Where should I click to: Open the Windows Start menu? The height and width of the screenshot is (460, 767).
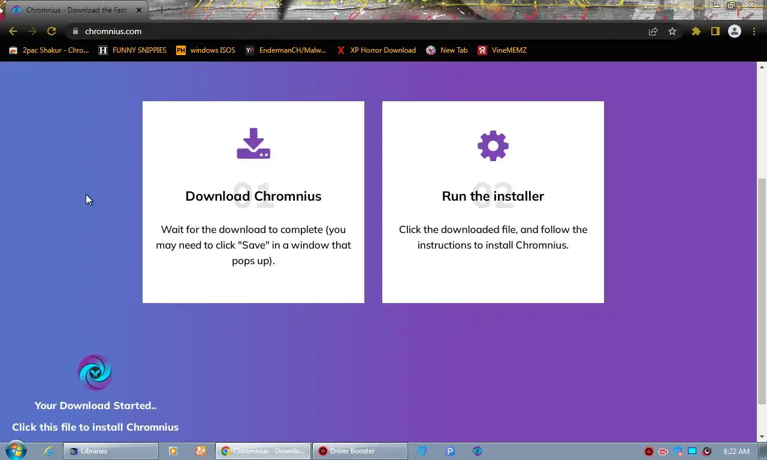(16, 451)
